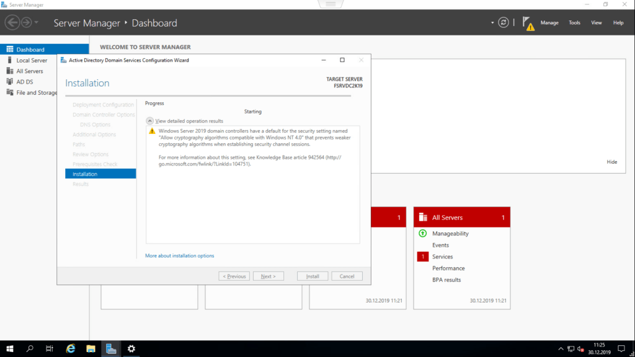
Task: Click the Server Manager refresh icon
Action: tap(504, 22)
